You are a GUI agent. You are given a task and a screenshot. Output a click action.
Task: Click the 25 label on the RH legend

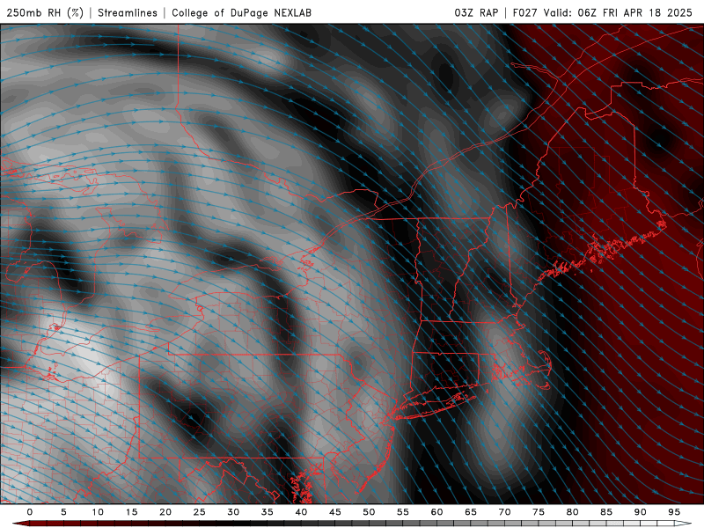[x=200, y=512]
